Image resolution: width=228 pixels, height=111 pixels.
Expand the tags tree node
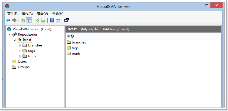click(x=20, y=51)
